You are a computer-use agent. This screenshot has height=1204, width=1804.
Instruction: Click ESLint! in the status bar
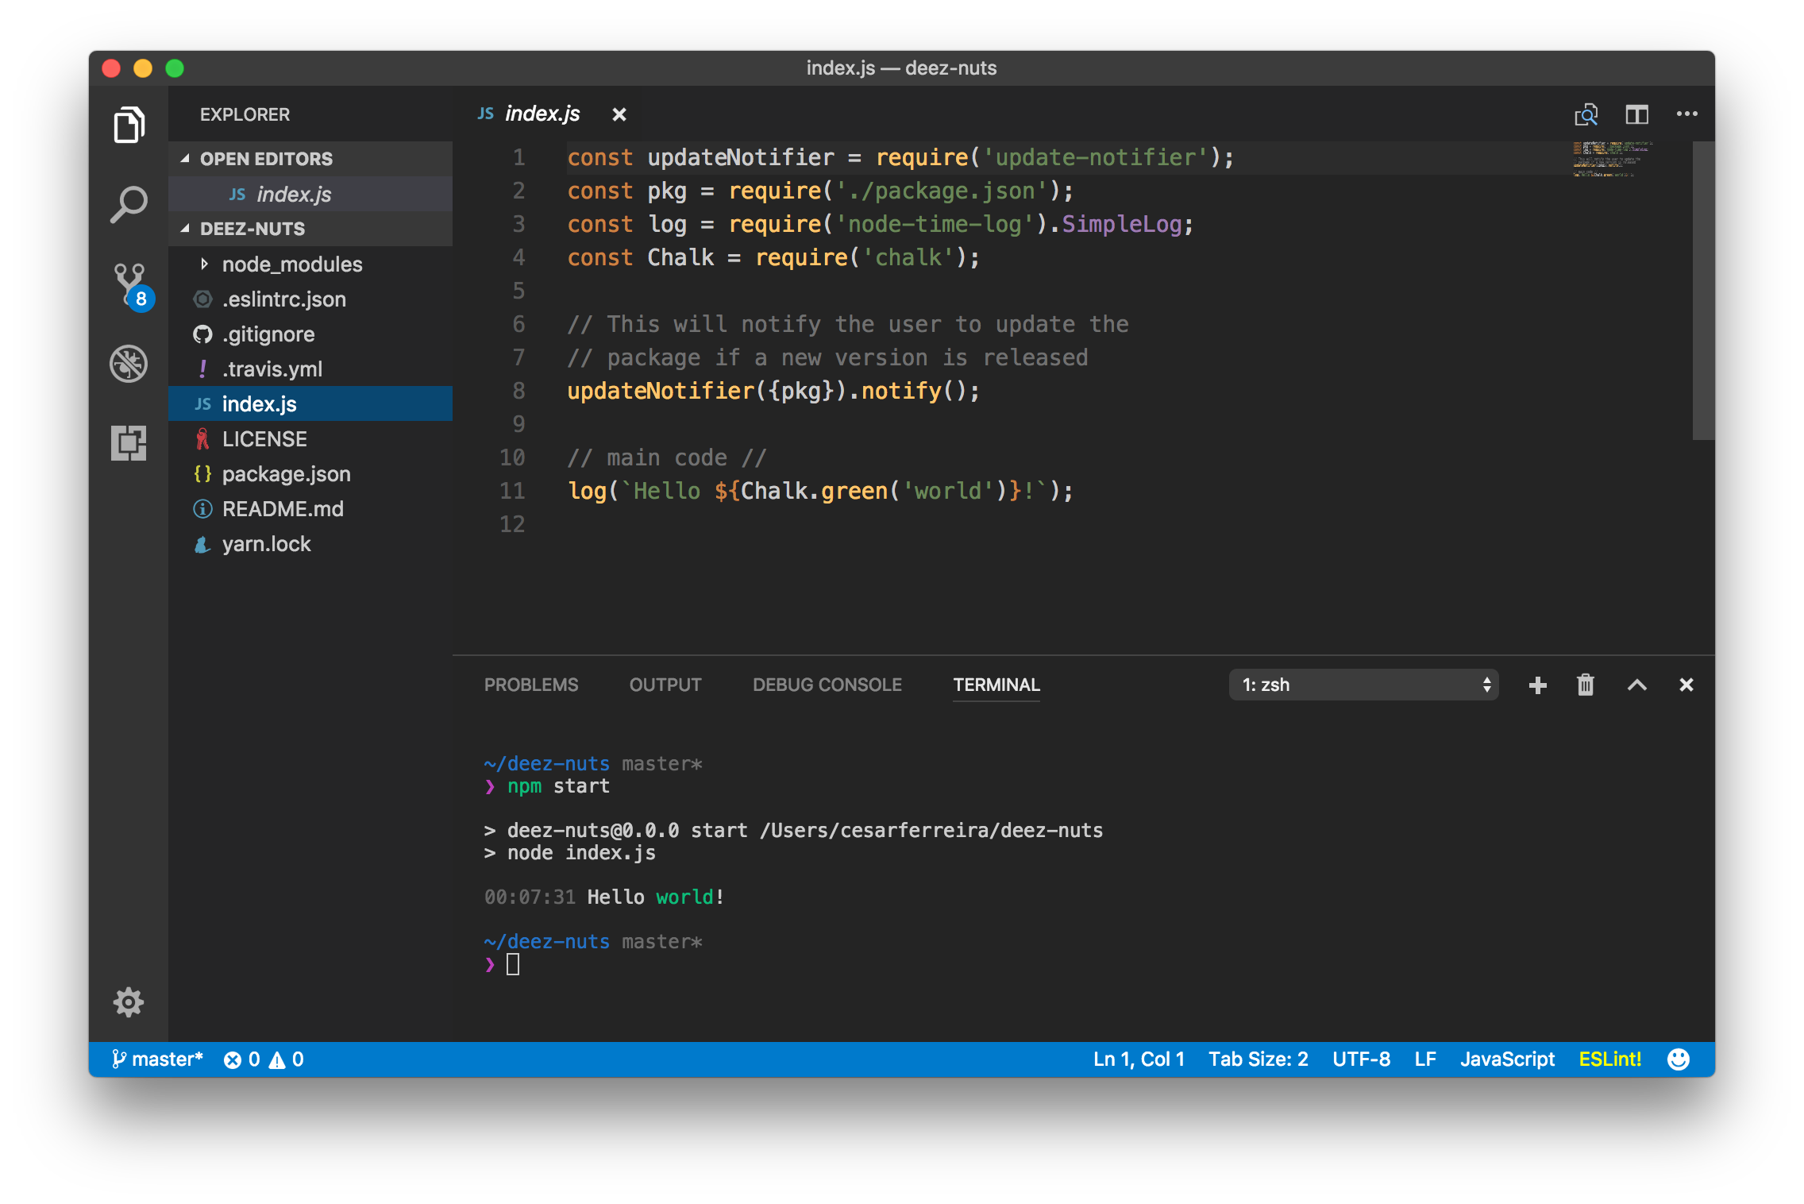(x=1609, y=1059)
